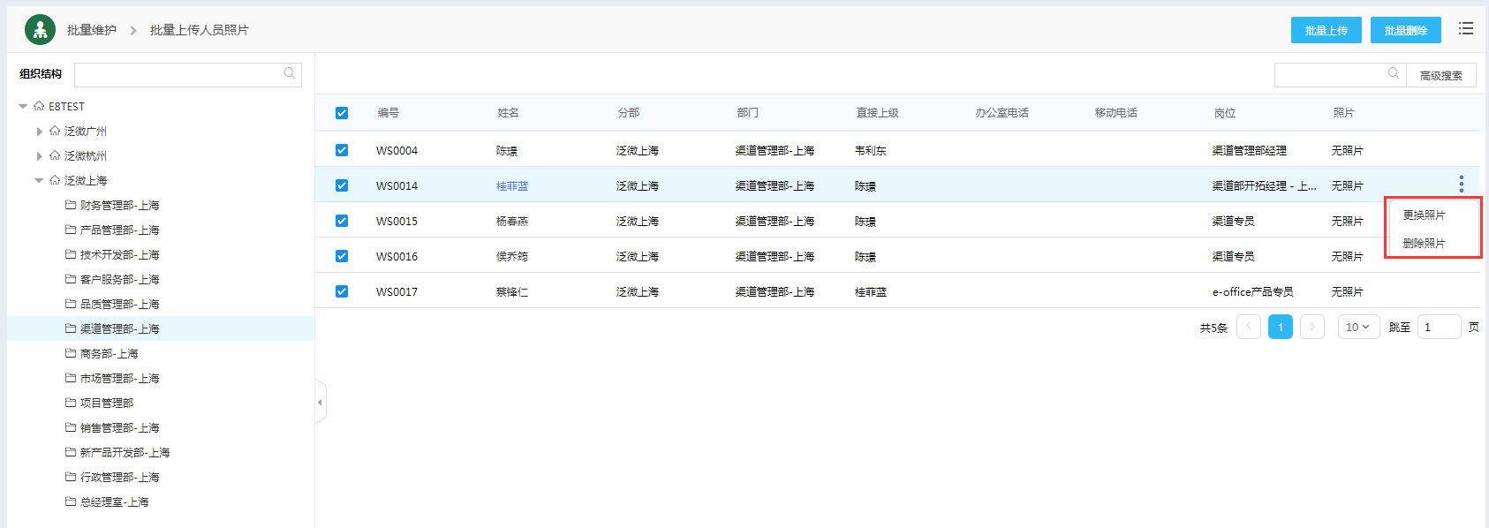Viewport: 1489px width, 528px height.
Task: Click the 批量删除 button
Action: tap(1405, 30)
